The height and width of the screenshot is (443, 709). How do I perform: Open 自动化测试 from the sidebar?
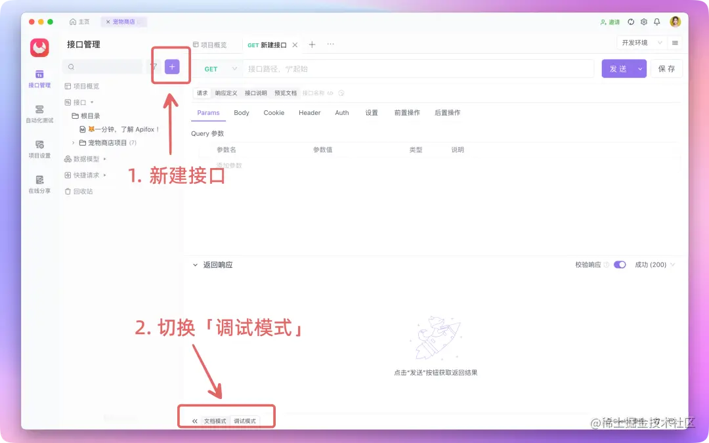pyautogui.click(x=39, y=114)
